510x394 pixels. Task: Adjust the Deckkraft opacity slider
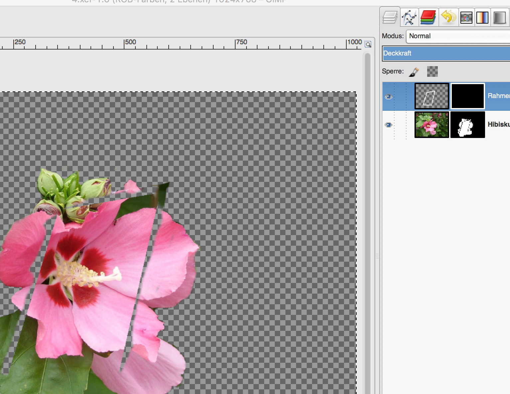[x=446, y=54]
